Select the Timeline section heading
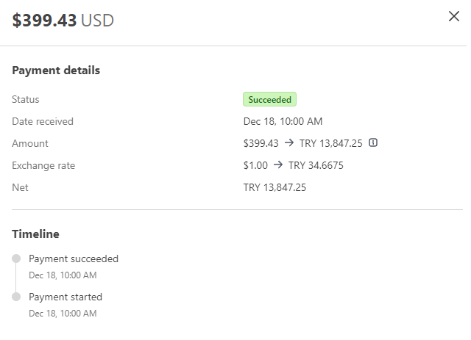The height and width of the screenshot is (340, 471). point(35,234)
